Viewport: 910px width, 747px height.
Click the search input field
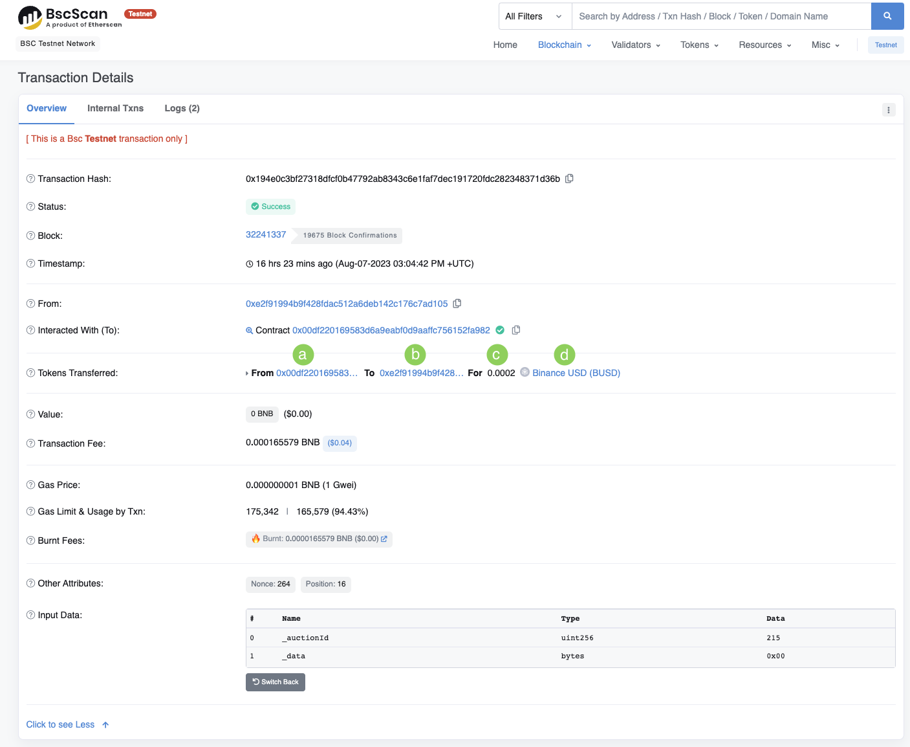pyautogui.click(x=721, y=16)
